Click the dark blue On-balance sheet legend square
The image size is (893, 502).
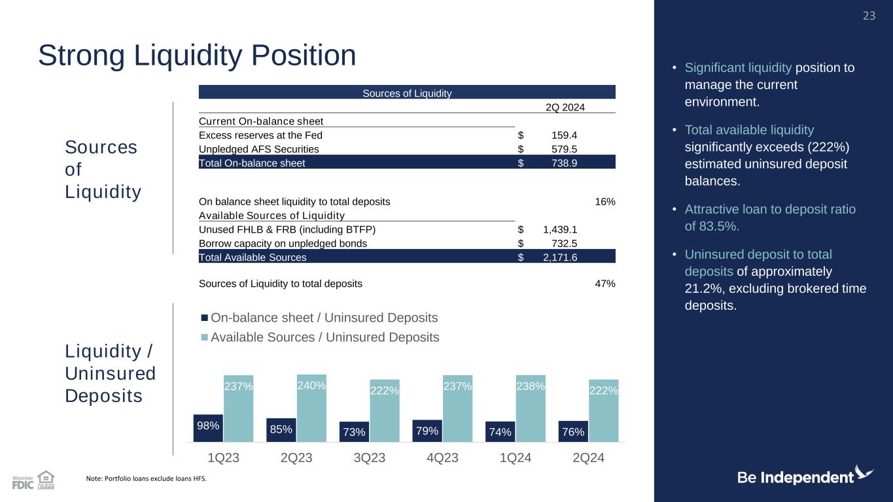point(205,318)
